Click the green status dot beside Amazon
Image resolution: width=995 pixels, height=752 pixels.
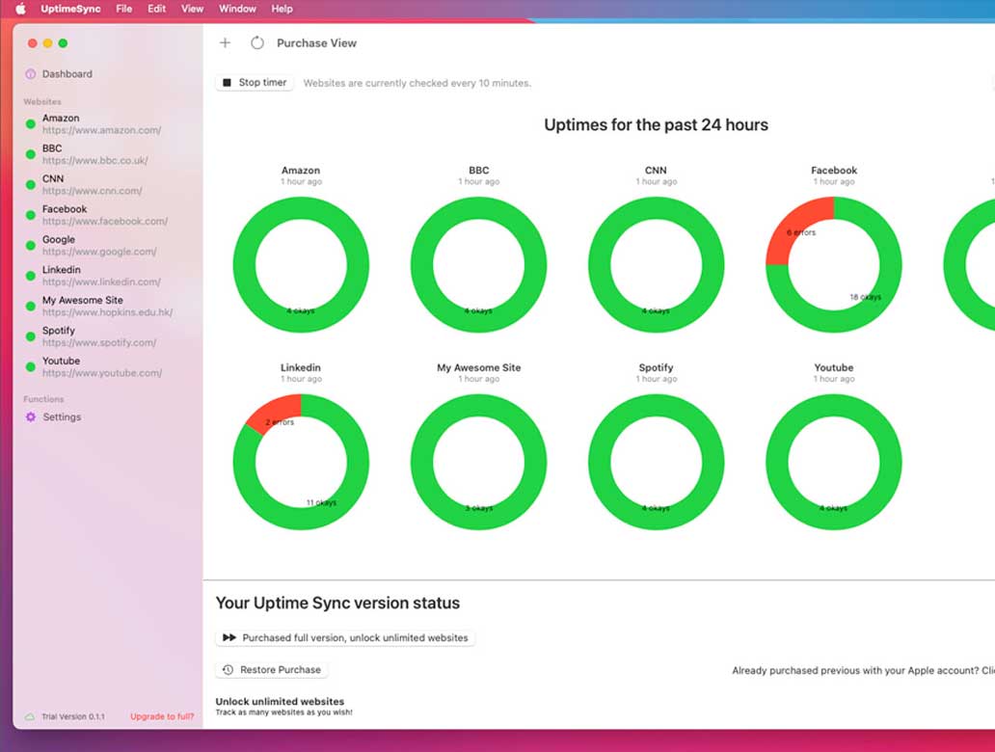click(x=31, y=124)
